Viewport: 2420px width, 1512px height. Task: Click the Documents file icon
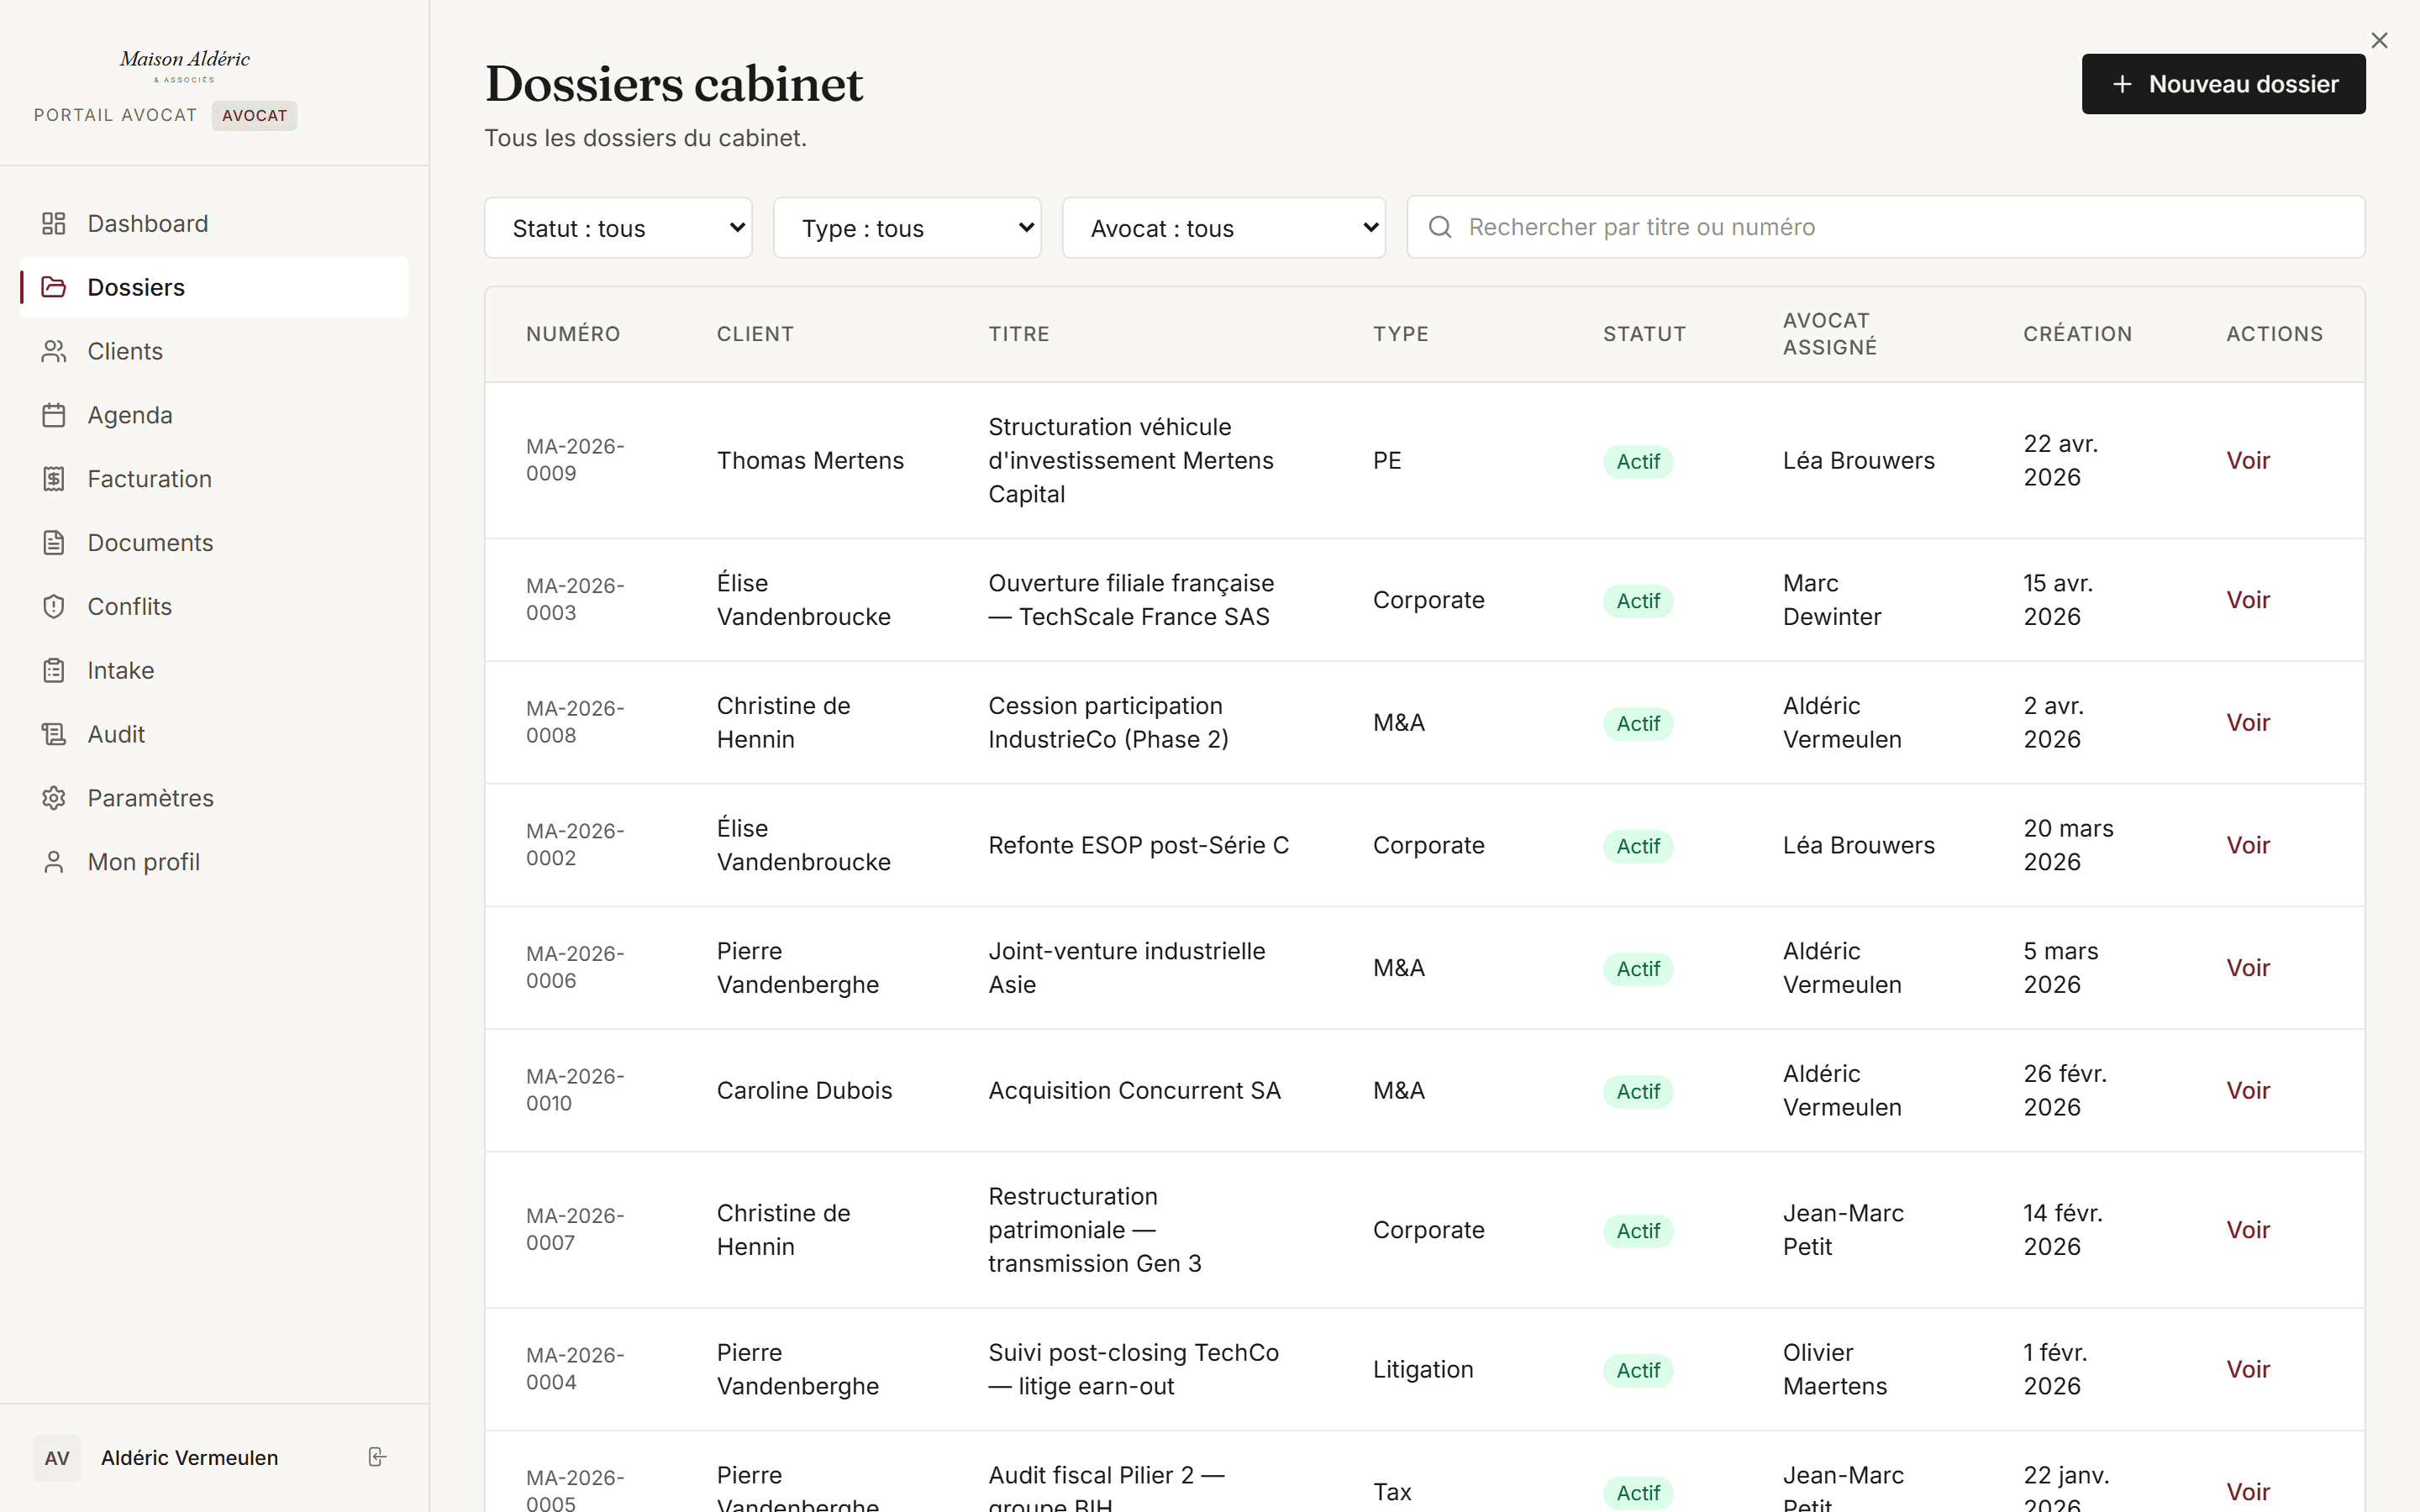point(54,543)
